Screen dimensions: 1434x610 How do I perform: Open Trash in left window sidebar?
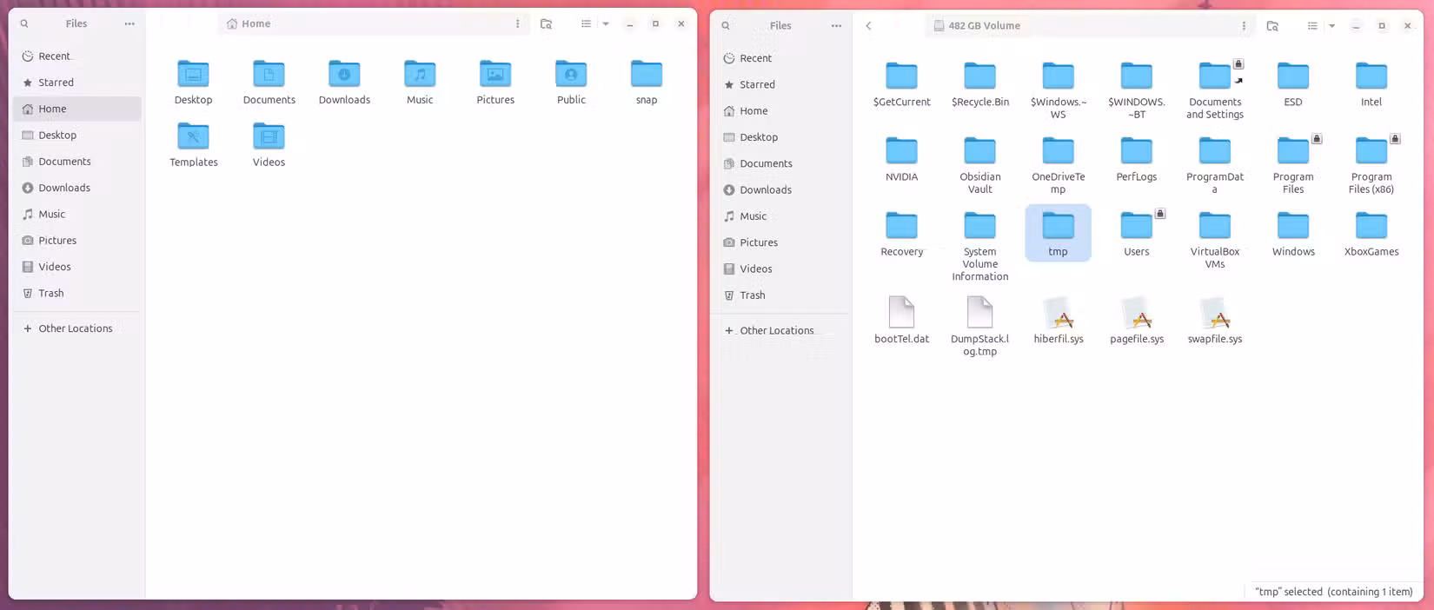(76, 293)
